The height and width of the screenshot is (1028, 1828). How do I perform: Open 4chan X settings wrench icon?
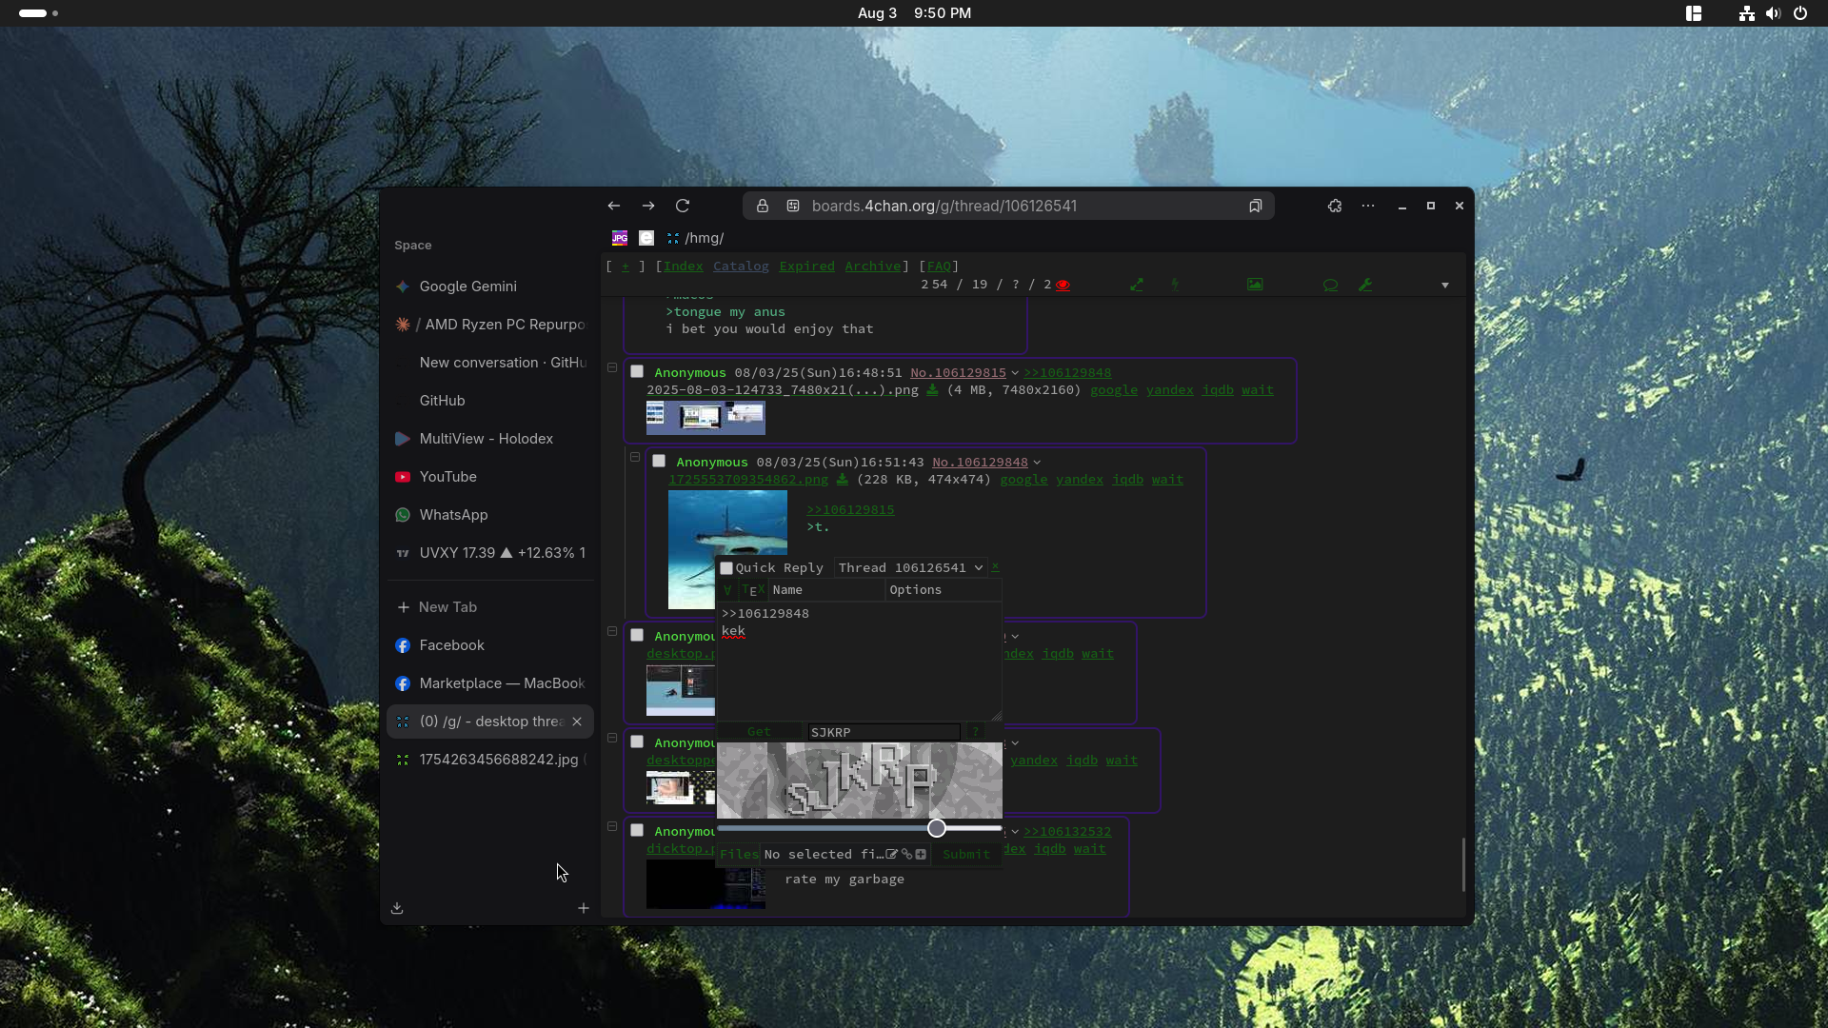coord(1365,285)
